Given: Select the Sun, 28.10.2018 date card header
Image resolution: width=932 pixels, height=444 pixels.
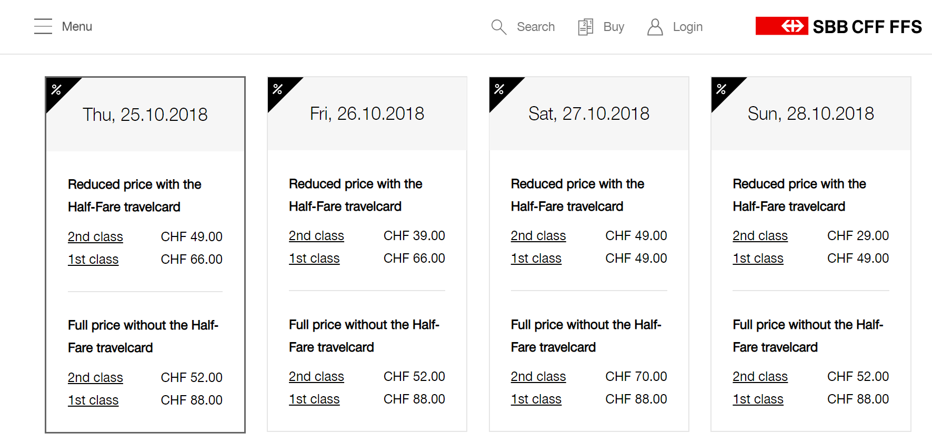Looking at the screenshot, I should coord(811,113).
